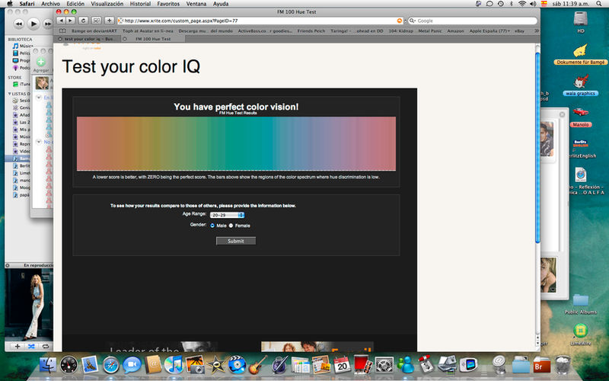The height and width of the screenshot is (381, 609).
Task: Add a bookmark with the plus button
Action: pos(110,21)
